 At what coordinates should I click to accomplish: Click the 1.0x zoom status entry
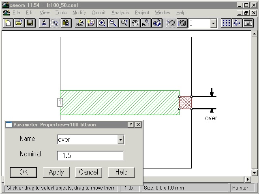click(129, 188)
